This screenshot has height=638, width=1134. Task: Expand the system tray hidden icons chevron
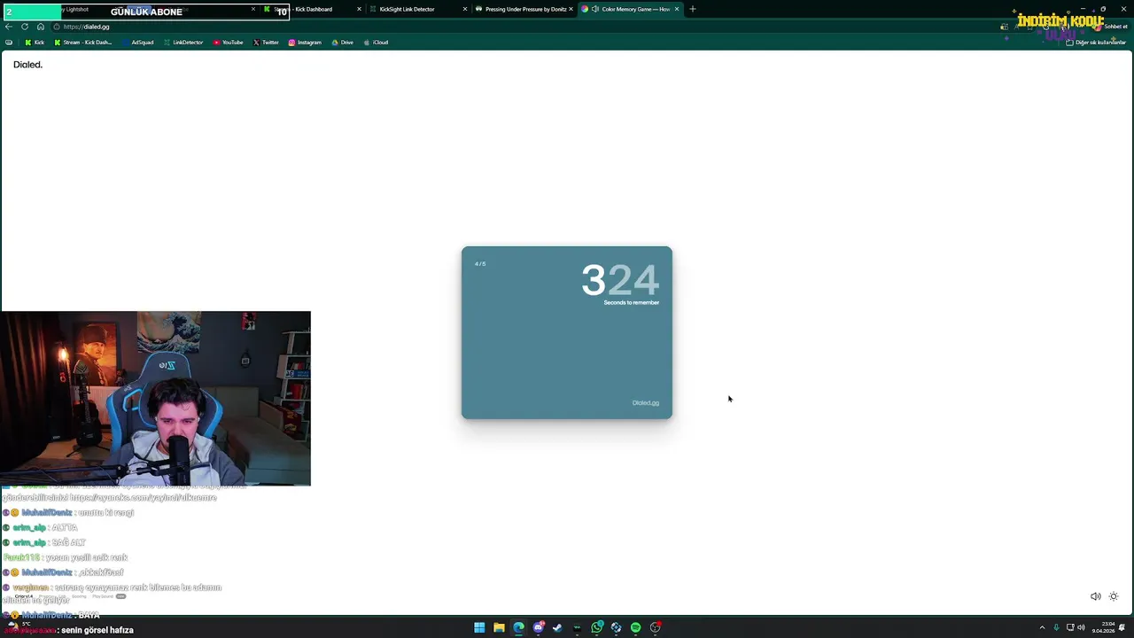coord(1042,627)
